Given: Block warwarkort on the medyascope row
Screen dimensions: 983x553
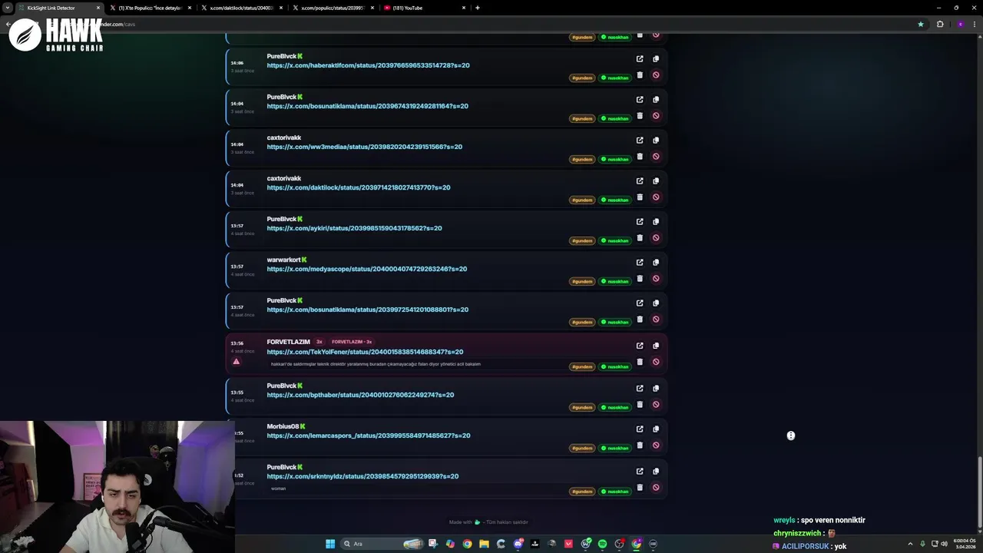Looking at the screenshot, I should (x=656, y=279).
